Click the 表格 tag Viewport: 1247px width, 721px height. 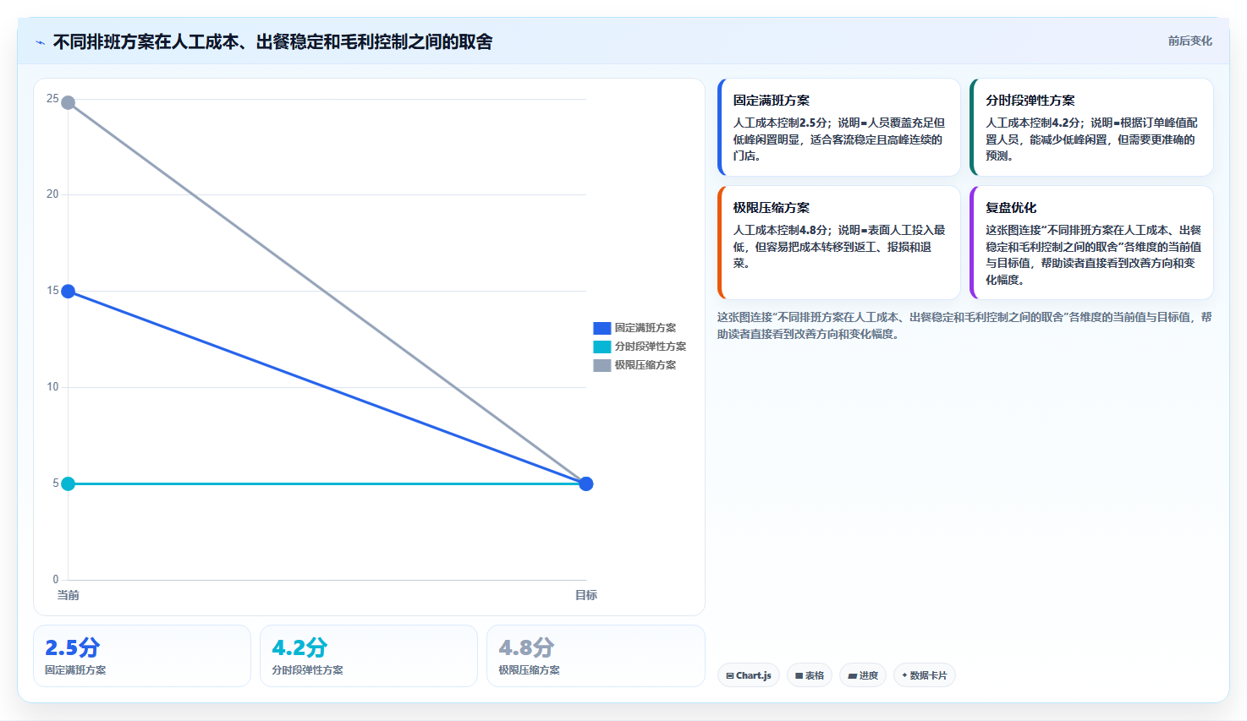coord(810,675)
